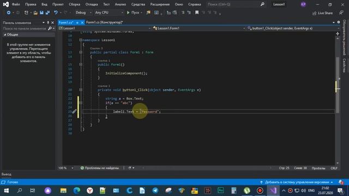Screen dimensions: 349x196
Task: Click the Save All toolbar icon
Action: click(x=47, y=13)
